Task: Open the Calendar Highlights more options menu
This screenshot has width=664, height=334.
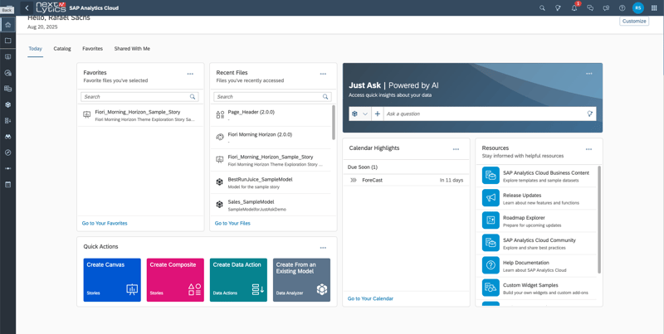Action: pyautogui.click(x=456, y=149)
